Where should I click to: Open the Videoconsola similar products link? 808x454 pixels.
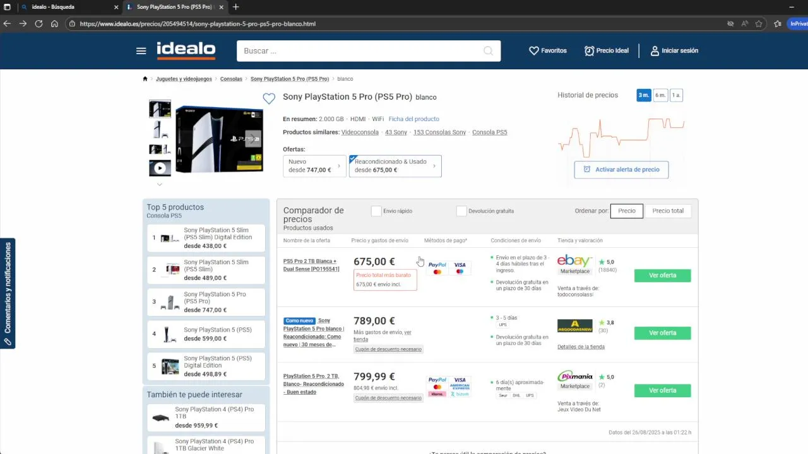[x=360, y=132]
